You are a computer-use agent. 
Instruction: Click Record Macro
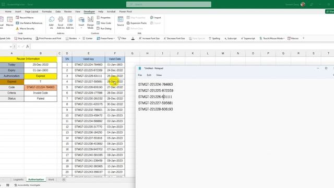click(x=25, y=17)
